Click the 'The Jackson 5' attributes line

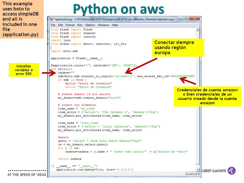[x=108, y=112]
